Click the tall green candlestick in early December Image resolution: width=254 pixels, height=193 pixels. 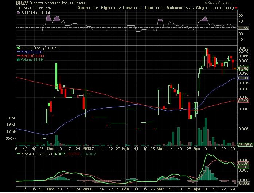pos(56,76)
